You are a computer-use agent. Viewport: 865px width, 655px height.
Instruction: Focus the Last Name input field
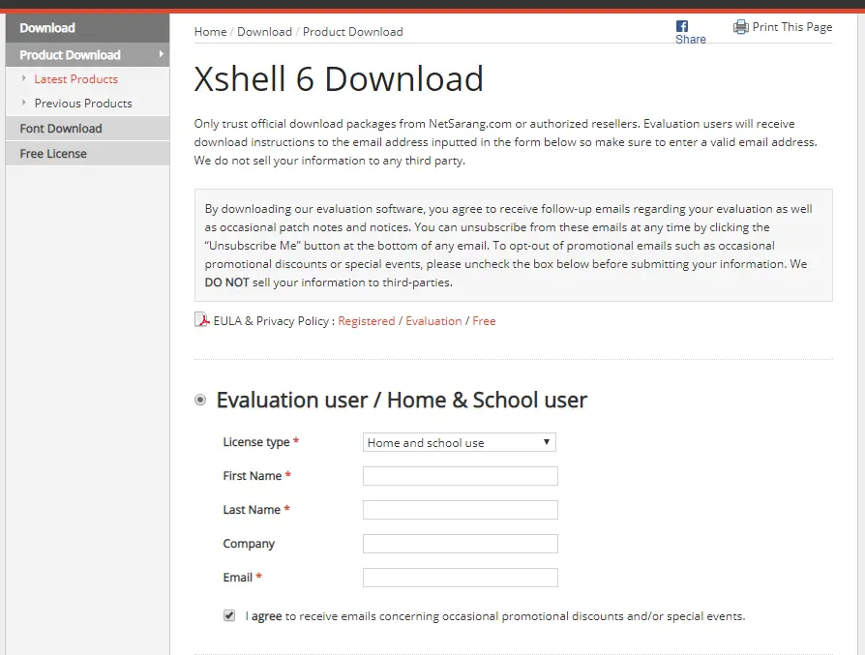coord(461,510)
